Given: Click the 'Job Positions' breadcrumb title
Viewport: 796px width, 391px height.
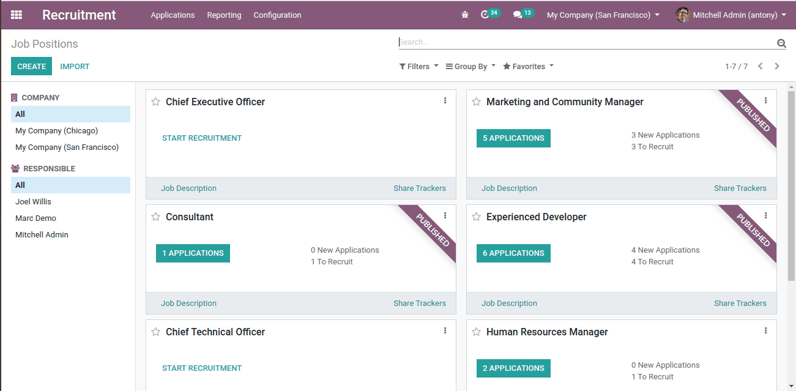Looking at the screenshot, I should pos(45,44).
